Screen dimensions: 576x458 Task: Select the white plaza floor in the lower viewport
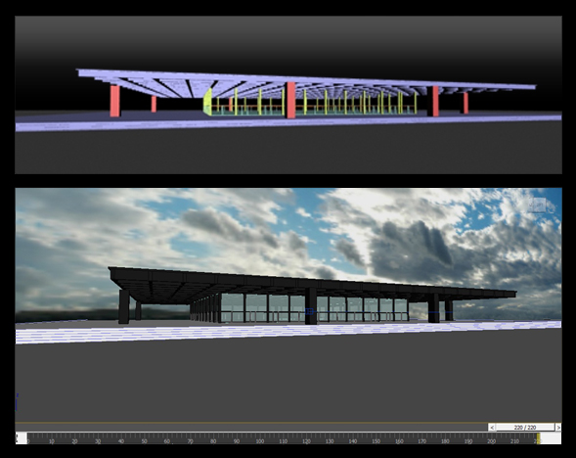[x=288, y=332]
